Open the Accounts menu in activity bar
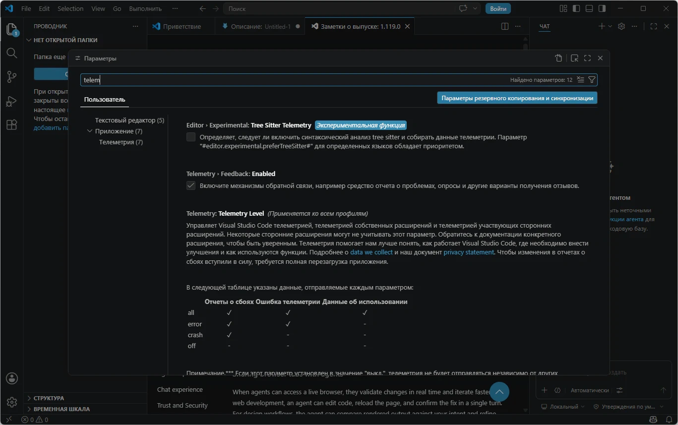Viewport: 678px width, 425px height. [x=12, y=378]
